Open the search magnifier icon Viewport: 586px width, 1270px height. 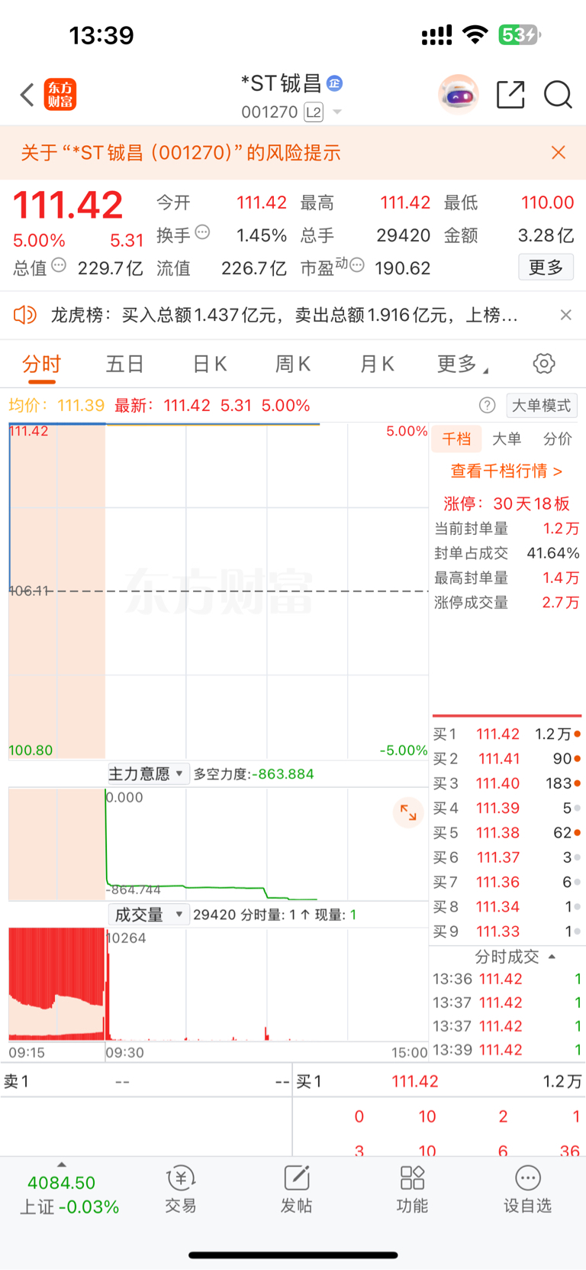point(558,95)
